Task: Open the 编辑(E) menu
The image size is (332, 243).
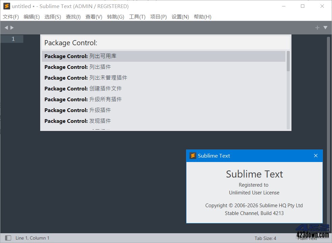Action: (x=31, y=17)
